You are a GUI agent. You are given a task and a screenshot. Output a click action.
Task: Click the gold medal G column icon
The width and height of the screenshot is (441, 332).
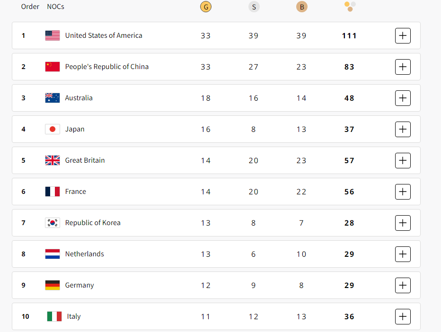coord(205,7)
